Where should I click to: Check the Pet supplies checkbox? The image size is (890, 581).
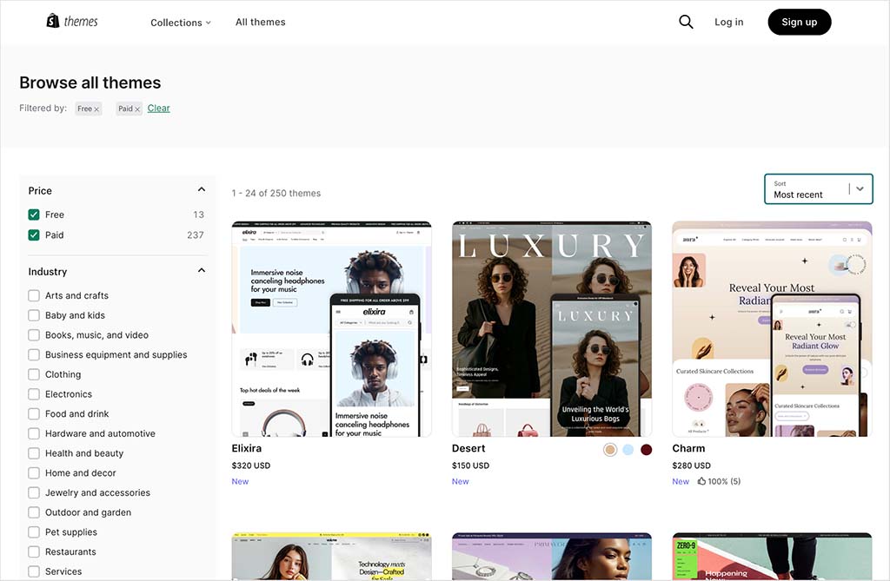point(34,532)
